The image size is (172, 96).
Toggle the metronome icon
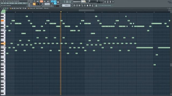(35, 1)
